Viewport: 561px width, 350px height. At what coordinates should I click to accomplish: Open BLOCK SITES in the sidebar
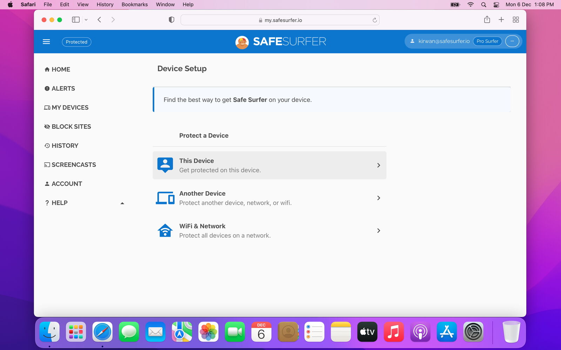point(68,127)
